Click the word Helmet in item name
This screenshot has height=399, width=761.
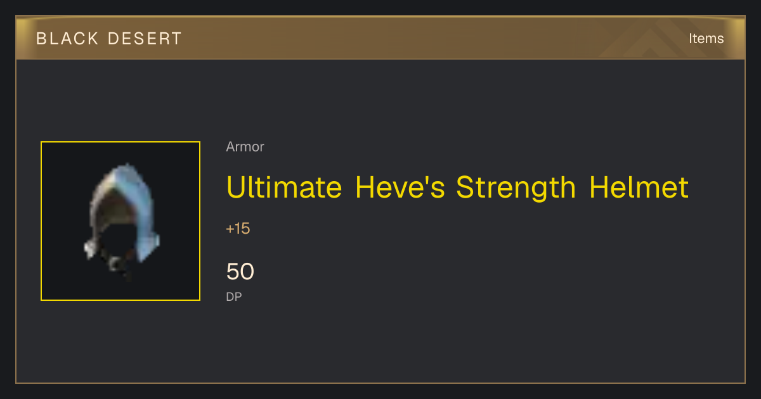(639, 187)
